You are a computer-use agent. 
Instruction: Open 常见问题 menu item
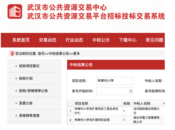[x=155, y=40]
